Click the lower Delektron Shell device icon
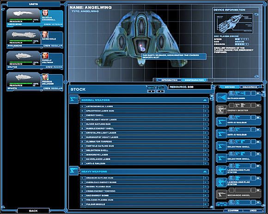Viewport: 268px width, 214px height. (221, 158)
